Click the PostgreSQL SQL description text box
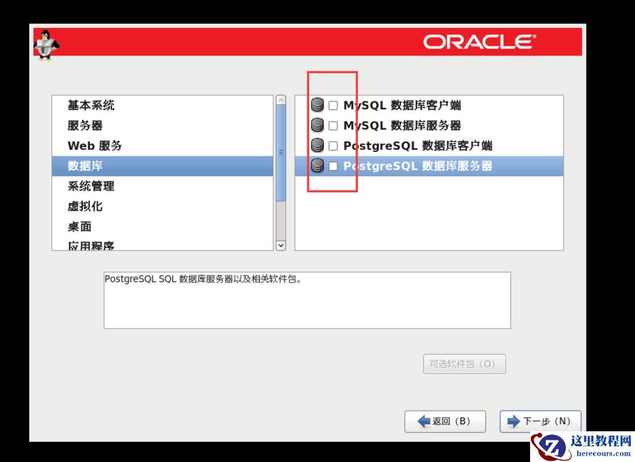The height and width of the screenshot is (462, 635). click(307, 301)
